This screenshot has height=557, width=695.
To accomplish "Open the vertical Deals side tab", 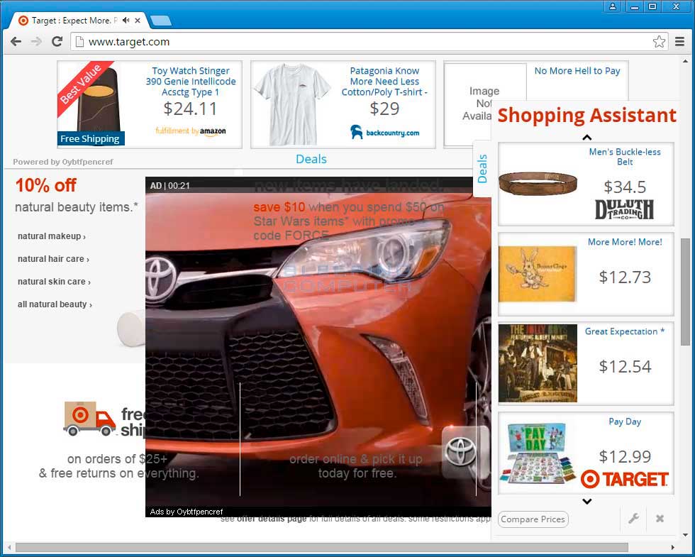I will point(482,169).
